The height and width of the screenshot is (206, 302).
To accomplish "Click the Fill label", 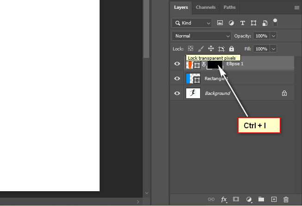I will tap(248, 49).
